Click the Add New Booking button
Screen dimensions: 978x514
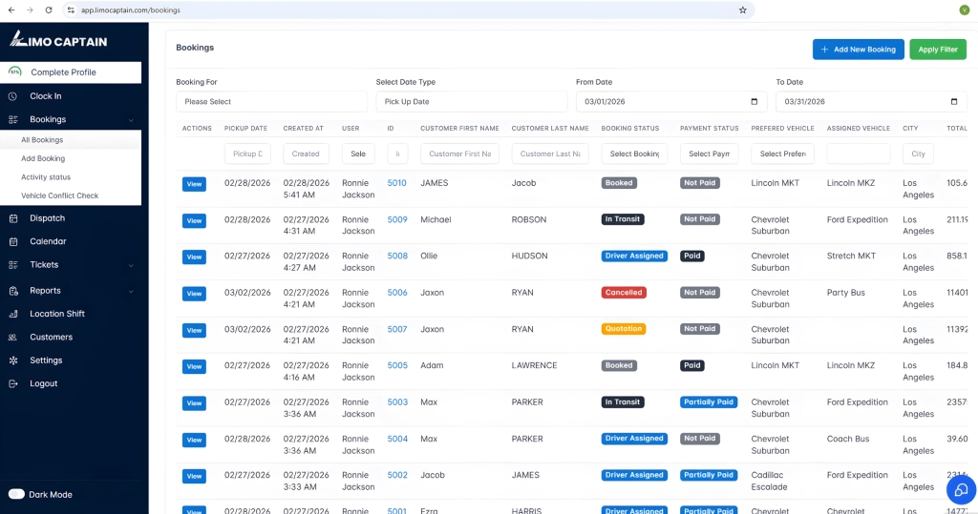click(x=858, y=50)
